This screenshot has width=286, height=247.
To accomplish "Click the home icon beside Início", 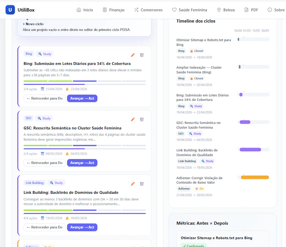I will [x=79, y=10].
